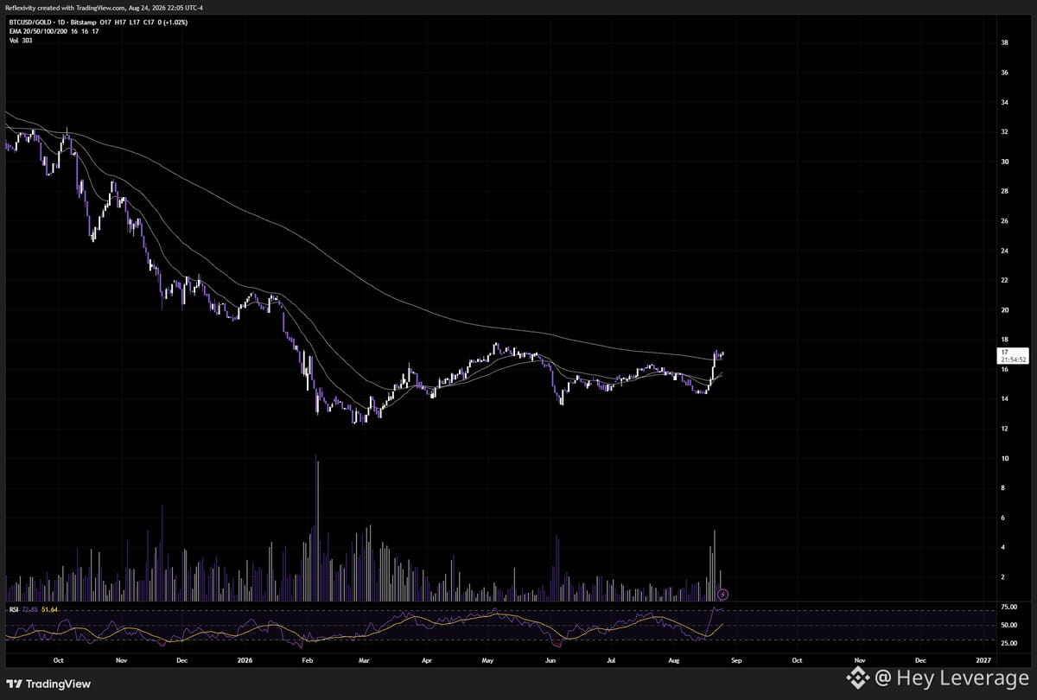Click the 2027 label on time axis
1037x700 pixels.
(982, 659)
